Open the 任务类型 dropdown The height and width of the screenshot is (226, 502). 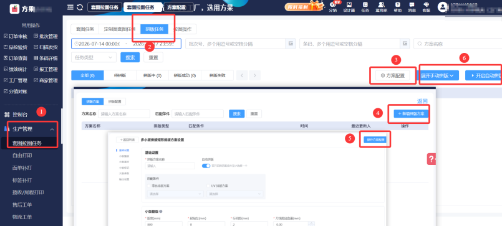click(x=94, y=57)
